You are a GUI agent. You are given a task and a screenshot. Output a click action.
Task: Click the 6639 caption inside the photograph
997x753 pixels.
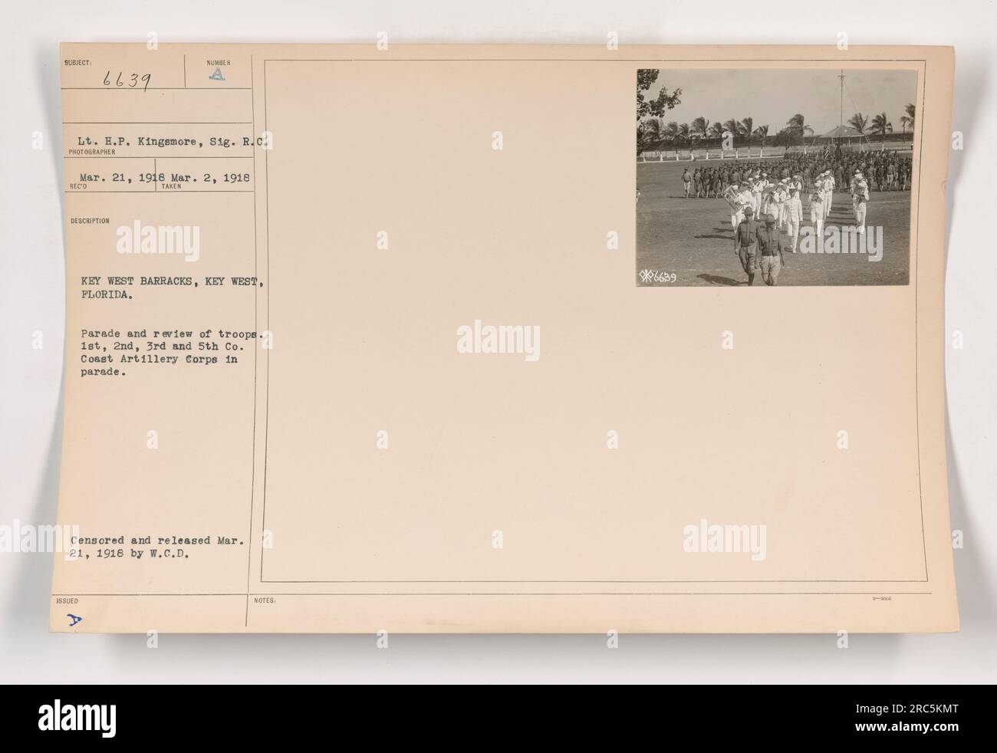661,277
